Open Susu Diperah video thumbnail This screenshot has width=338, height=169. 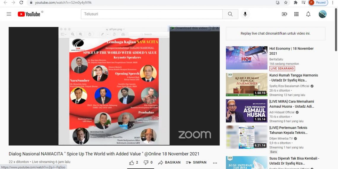(x=247, y=162)
